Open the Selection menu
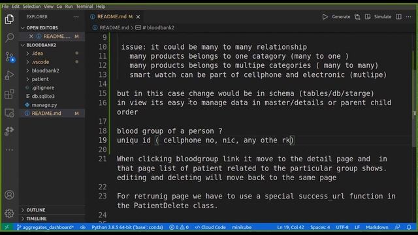Image resolution: width=418 pixels, height=235 pixels. (x=31, y=7)
